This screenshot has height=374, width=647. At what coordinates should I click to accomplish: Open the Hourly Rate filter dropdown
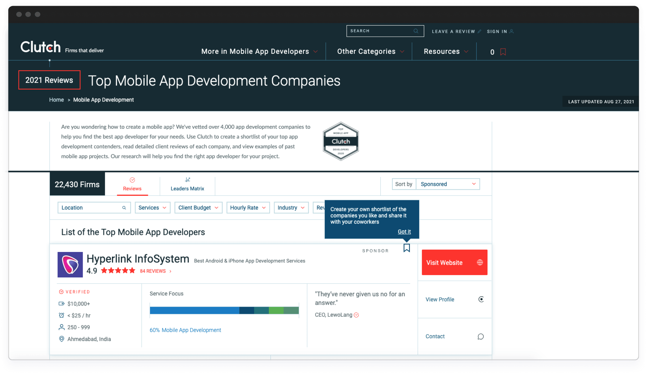[248, 208]
